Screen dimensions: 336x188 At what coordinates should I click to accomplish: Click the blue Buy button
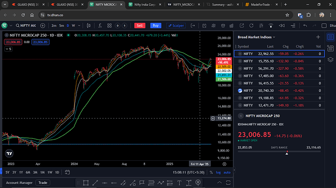tap(156, 26)
